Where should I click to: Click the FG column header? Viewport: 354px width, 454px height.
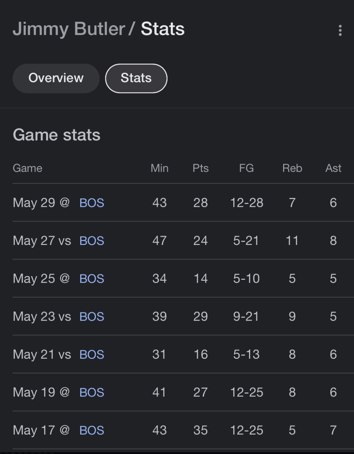[x=246, y=168]
